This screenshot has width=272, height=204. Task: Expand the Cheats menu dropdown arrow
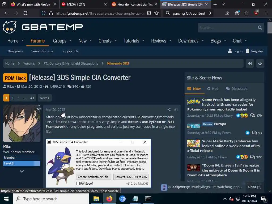[x=116, y=41]
